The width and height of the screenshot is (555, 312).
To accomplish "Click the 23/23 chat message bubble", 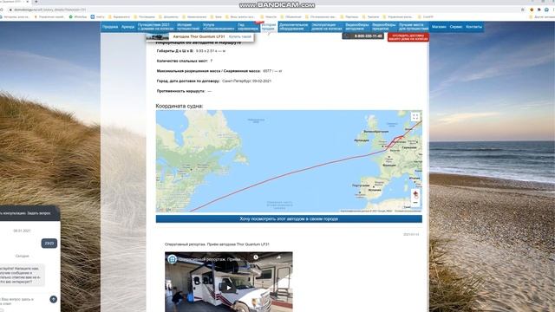I will [x=49, y=244].
